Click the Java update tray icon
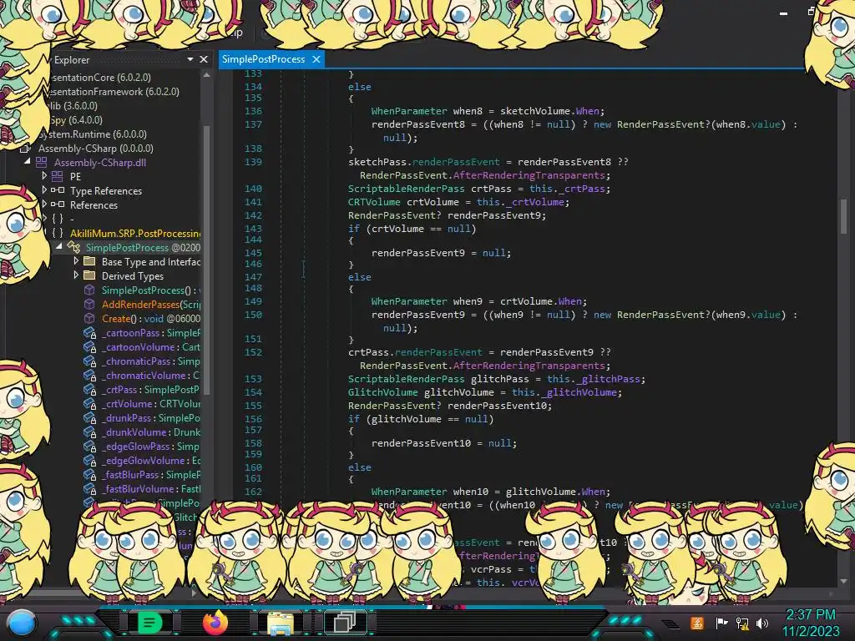The height and width of the screenshot is (641, 855). pyautogui.click(x=697, y=623)
